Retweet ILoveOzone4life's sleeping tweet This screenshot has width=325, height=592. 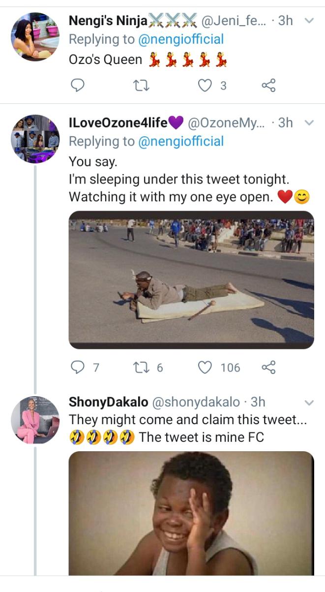pos(142,367)
